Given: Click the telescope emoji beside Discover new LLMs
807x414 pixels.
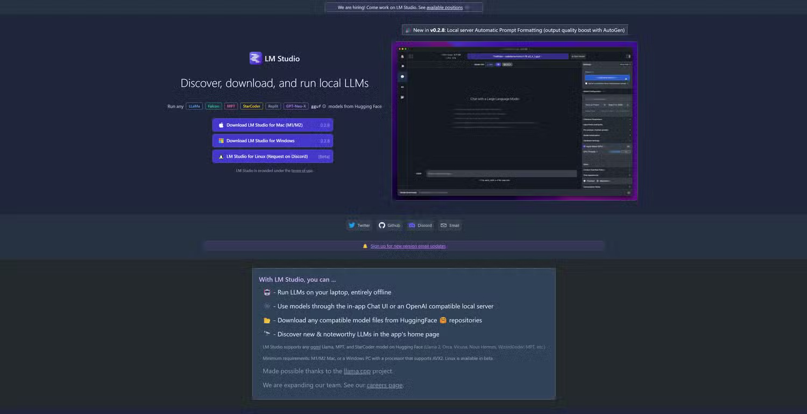Looking at the screenshot, I should click(267, 334).
